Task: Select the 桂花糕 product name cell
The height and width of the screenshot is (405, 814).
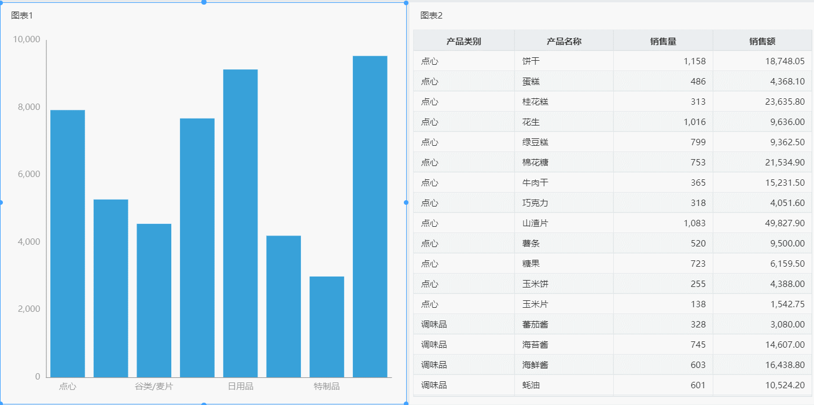Action: click(x=564, y=101)
